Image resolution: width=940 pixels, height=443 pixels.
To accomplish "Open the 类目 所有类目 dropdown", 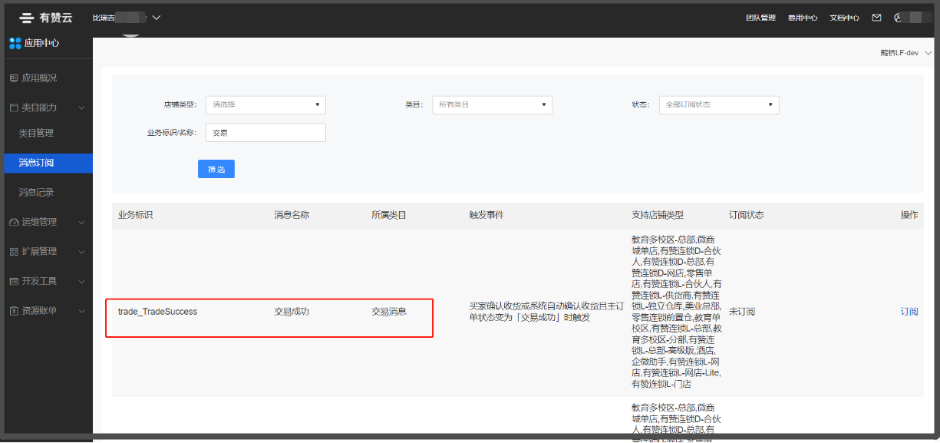I will [492, 104].
